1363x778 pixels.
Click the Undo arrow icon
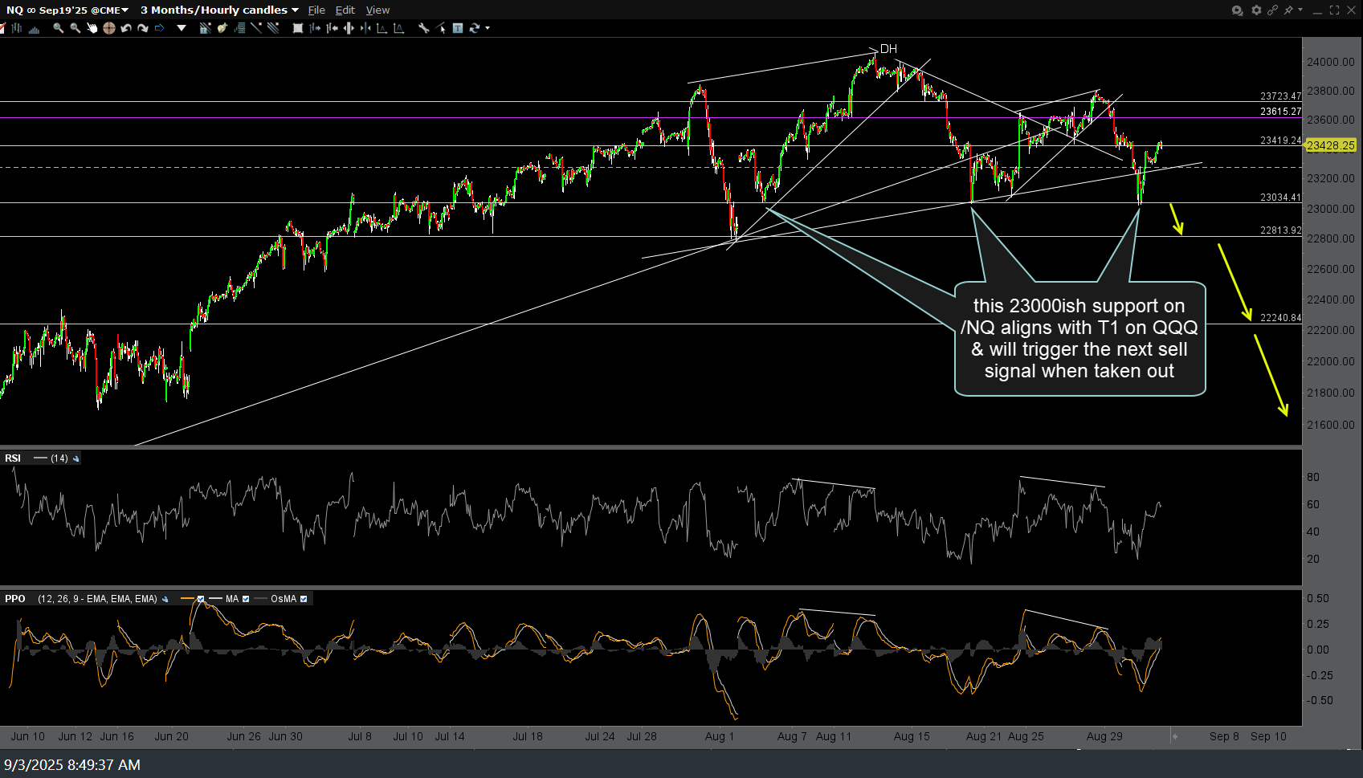coord(126,28)
